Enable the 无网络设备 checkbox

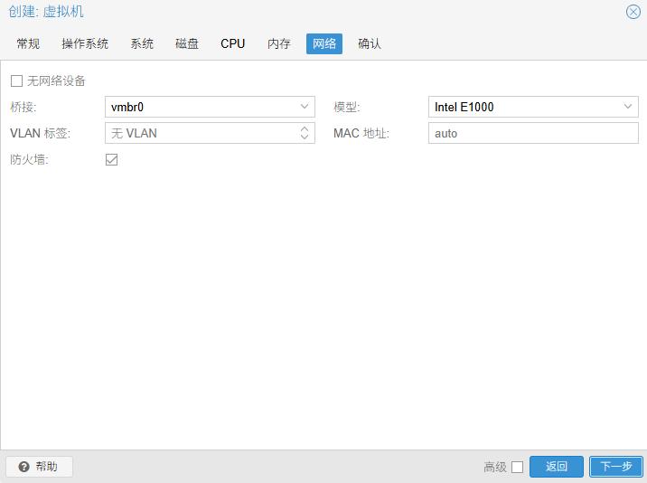16,80
